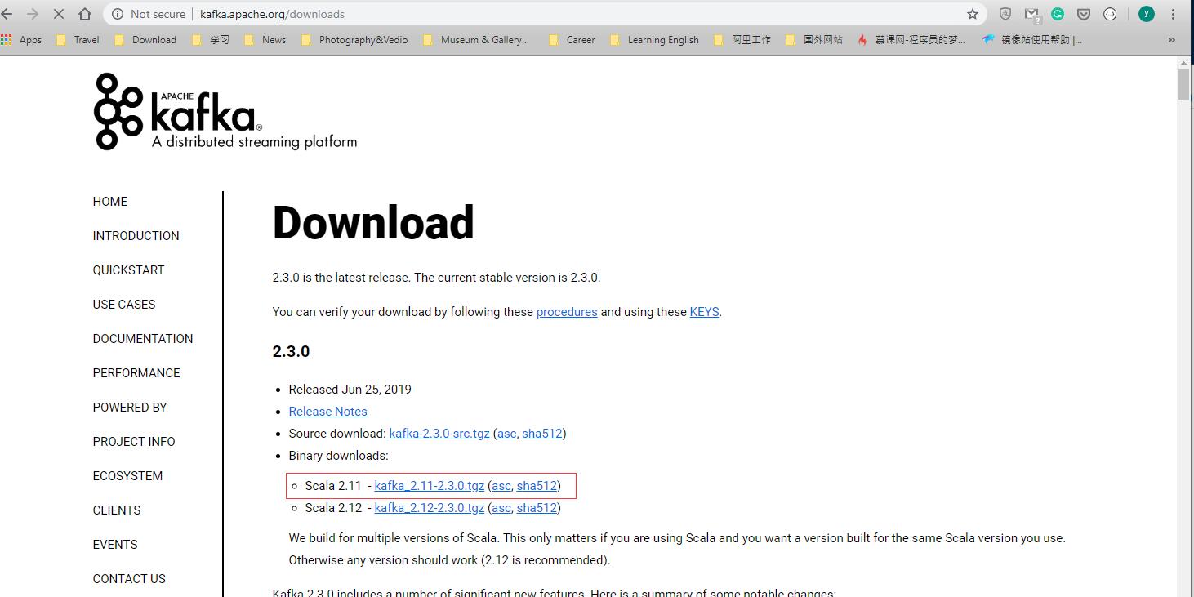This screenshot has height=597, width=1194.
Task: Open the JSON braces extension
Action: pyautogui.click(x=1110, y=14)
